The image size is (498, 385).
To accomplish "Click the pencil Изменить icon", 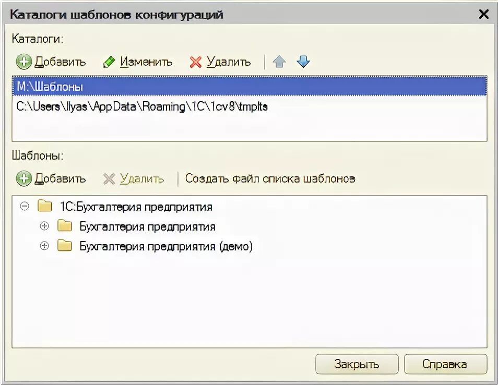I will click(109, 62).
